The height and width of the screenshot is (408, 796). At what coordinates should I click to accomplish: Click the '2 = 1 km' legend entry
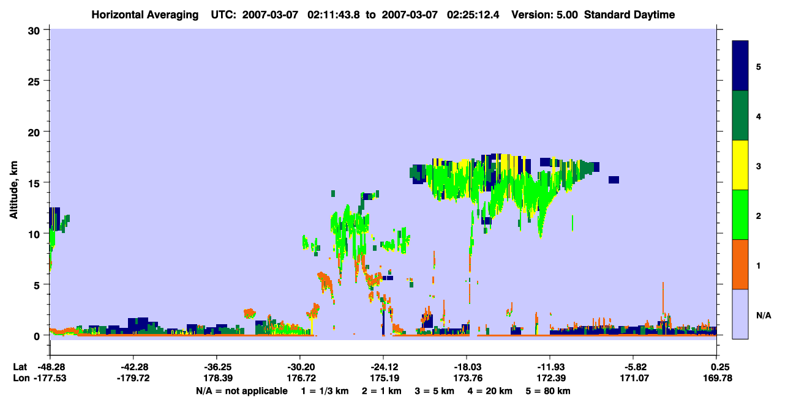pyautogui.click(x=383, y=391)
